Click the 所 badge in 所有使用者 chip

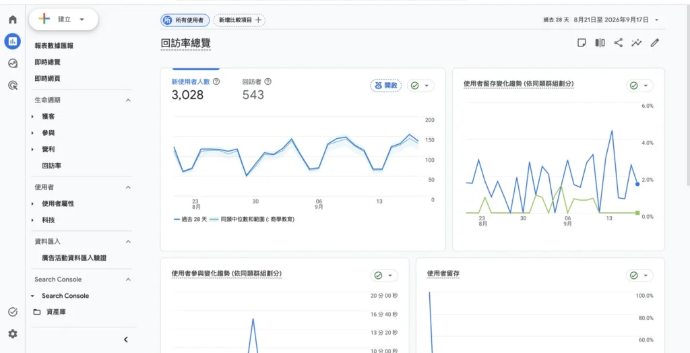pyautogui.click(x=168, y=20)
